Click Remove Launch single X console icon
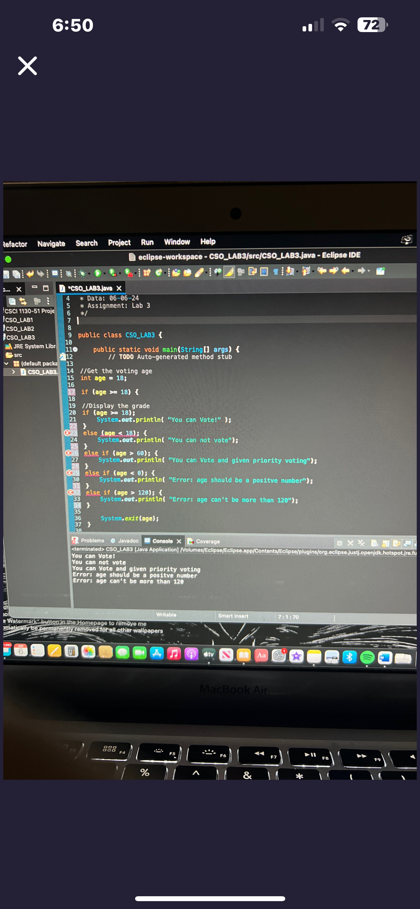This screenshot has height=909, width=420. click(x=351, y=543)
